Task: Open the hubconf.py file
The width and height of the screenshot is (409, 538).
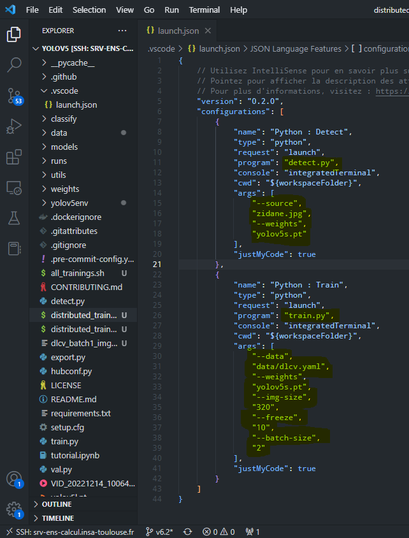Action: [x=83, y=371]
